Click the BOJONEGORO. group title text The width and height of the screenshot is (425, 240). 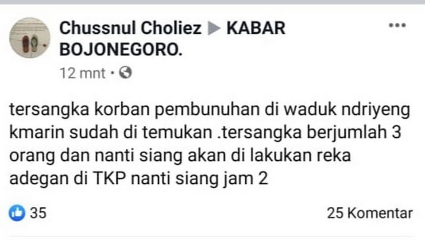121,50
